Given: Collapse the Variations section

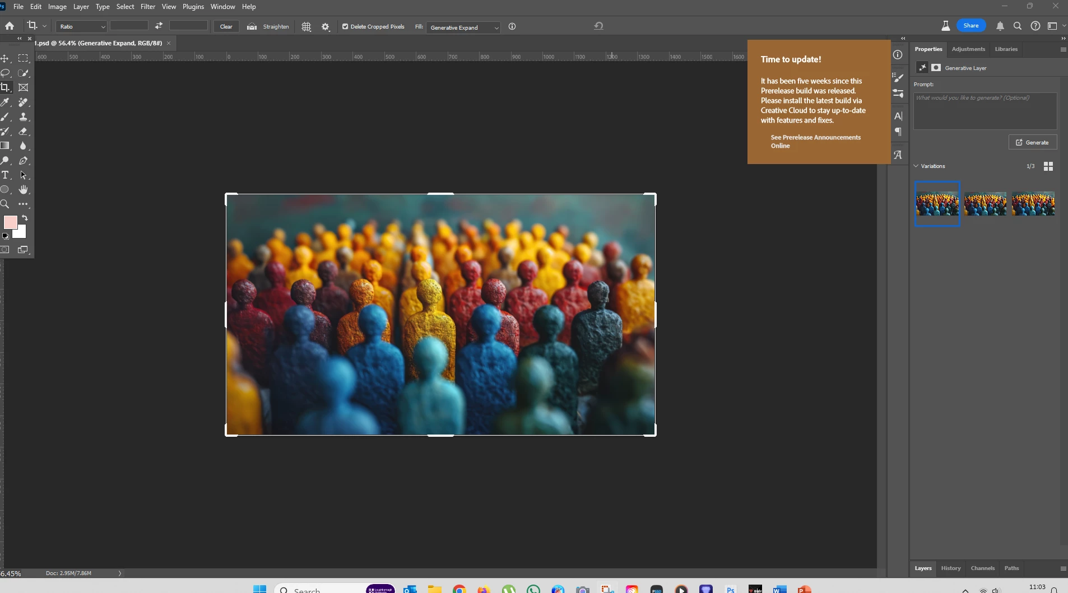Looking at the screenshot, I should click(x=916, y=166).
